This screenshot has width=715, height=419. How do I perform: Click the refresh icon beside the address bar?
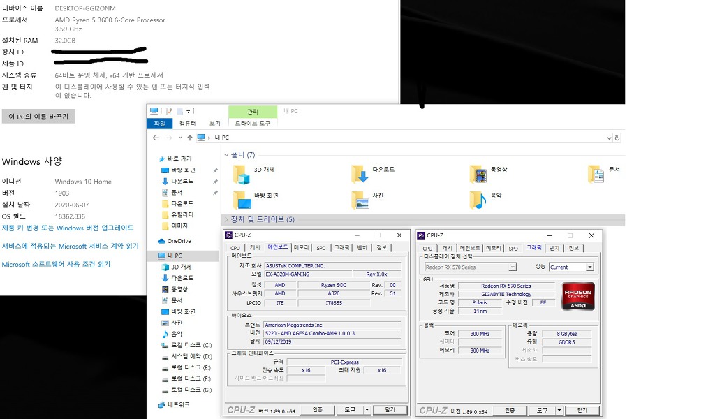(617, 138)
